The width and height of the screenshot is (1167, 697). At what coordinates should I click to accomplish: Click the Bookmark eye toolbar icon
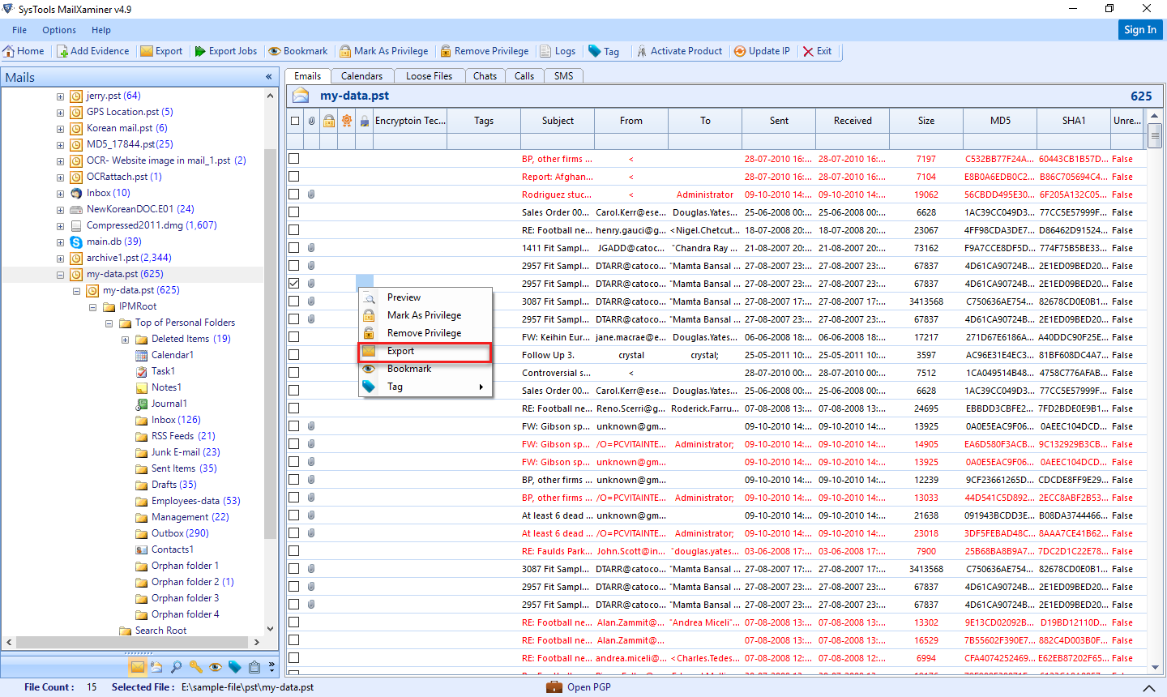point(275,51)
